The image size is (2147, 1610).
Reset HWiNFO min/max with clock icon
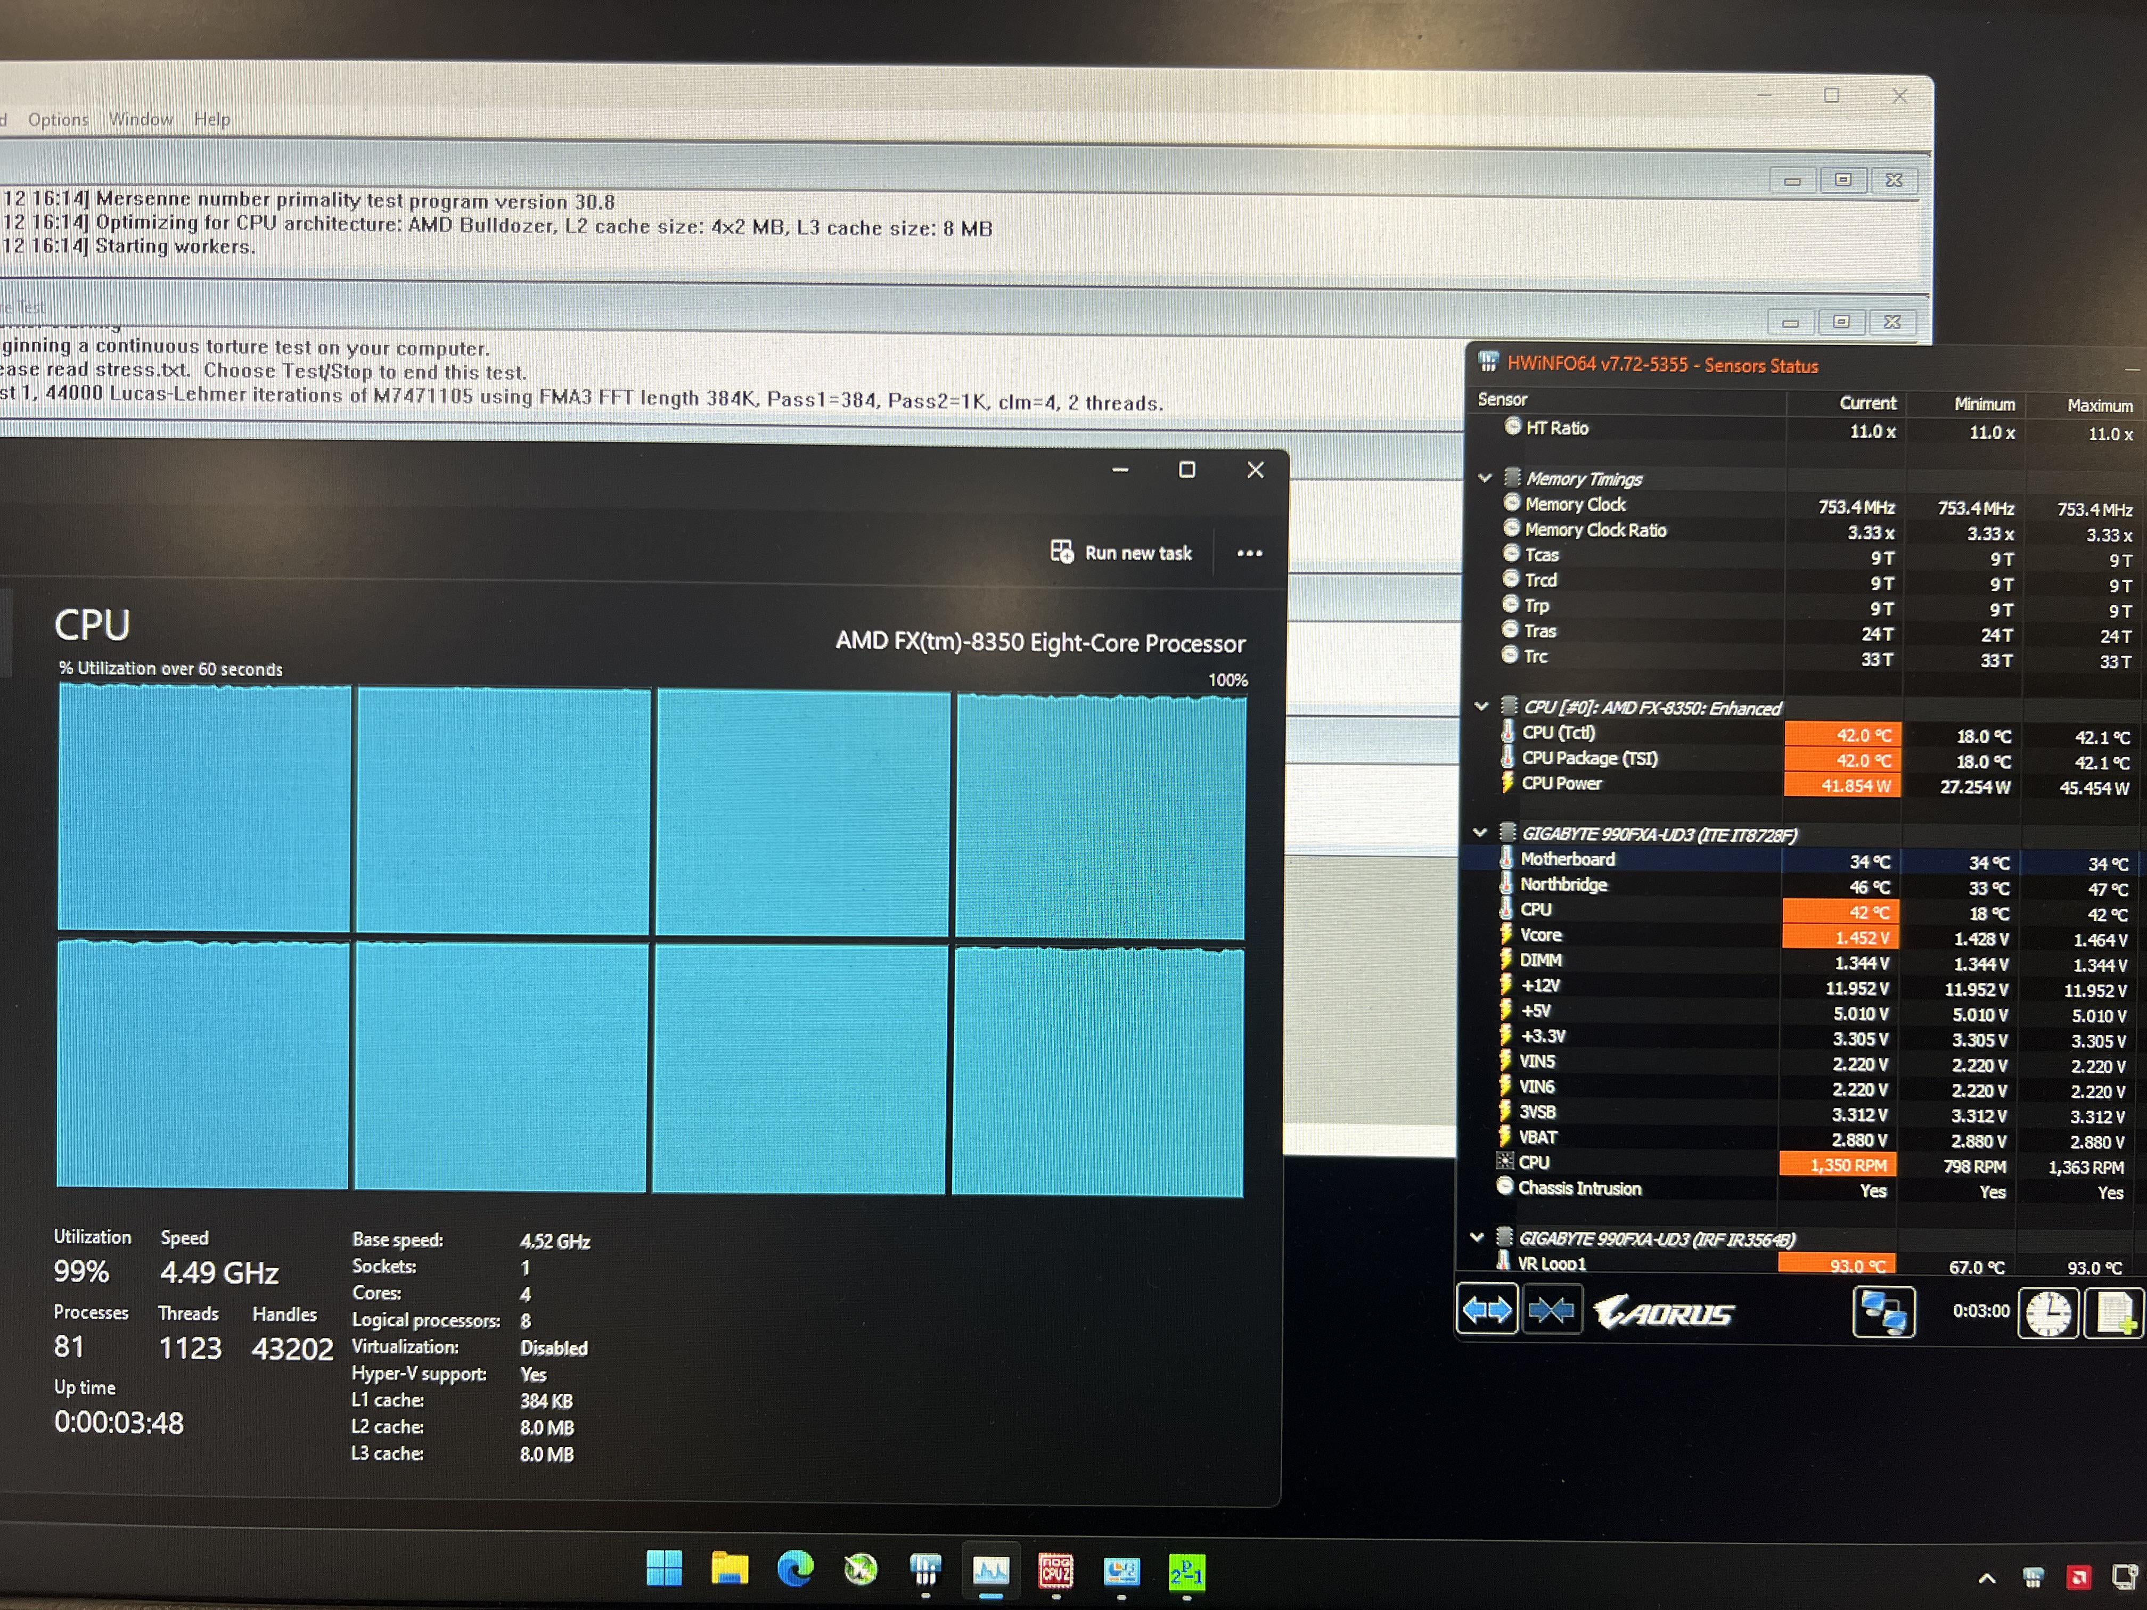click(2048, 1314)
